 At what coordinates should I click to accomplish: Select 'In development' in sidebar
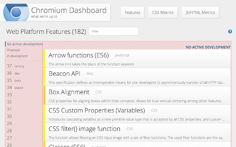click(17, 56)
